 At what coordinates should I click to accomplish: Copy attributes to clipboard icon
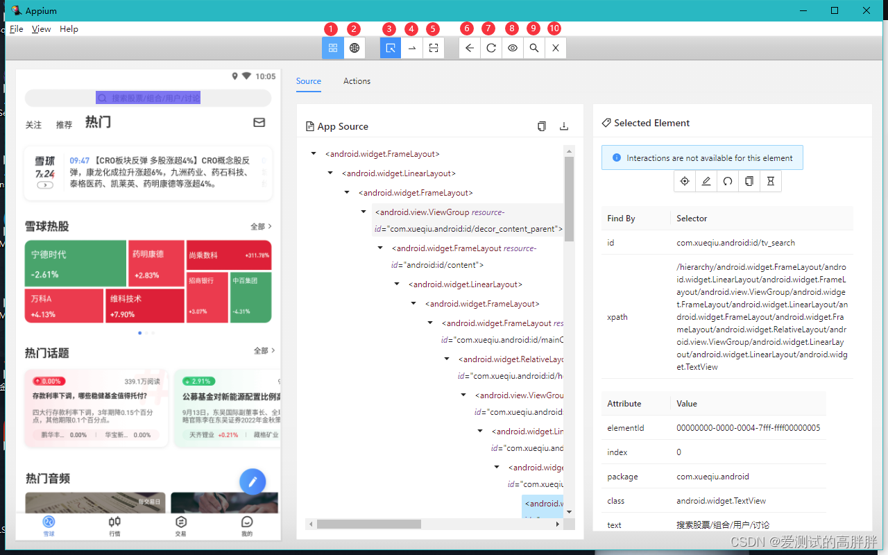[749, 181]
